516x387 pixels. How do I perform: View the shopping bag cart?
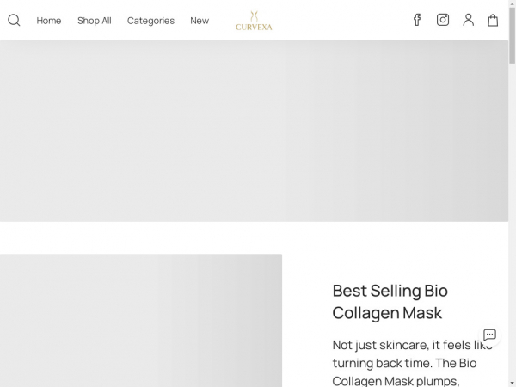(493, 20)
